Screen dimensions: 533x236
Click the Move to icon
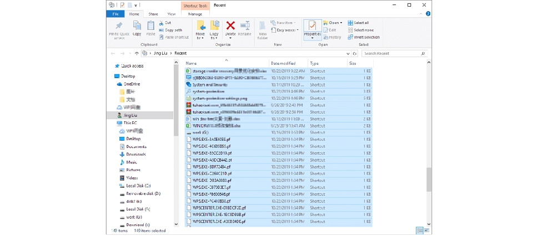coord(200,28)
